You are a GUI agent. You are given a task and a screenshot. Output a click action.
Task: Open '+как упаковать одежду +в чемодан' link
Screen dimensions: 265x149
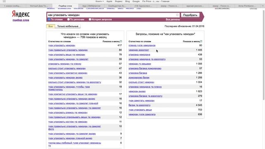(x=68, y=113)
